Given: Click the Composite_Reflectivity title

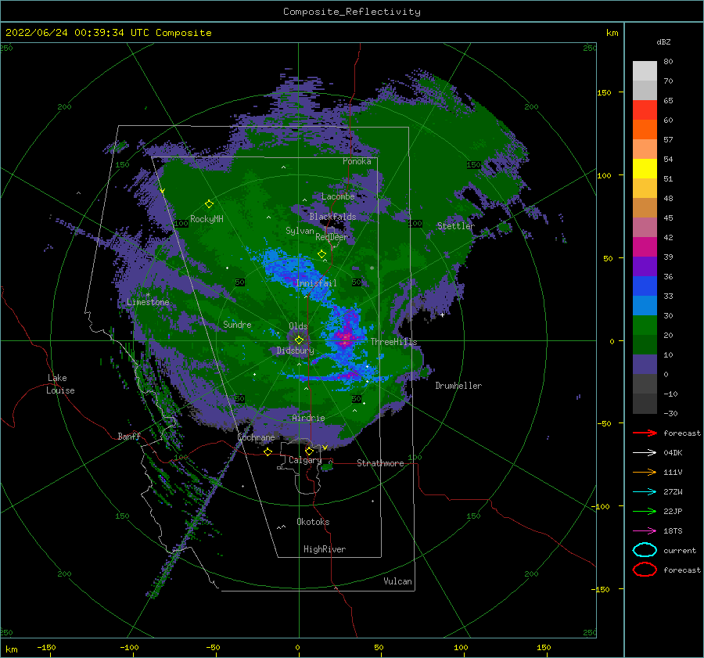Looking at the screenshot, I should tap(352, 12).
